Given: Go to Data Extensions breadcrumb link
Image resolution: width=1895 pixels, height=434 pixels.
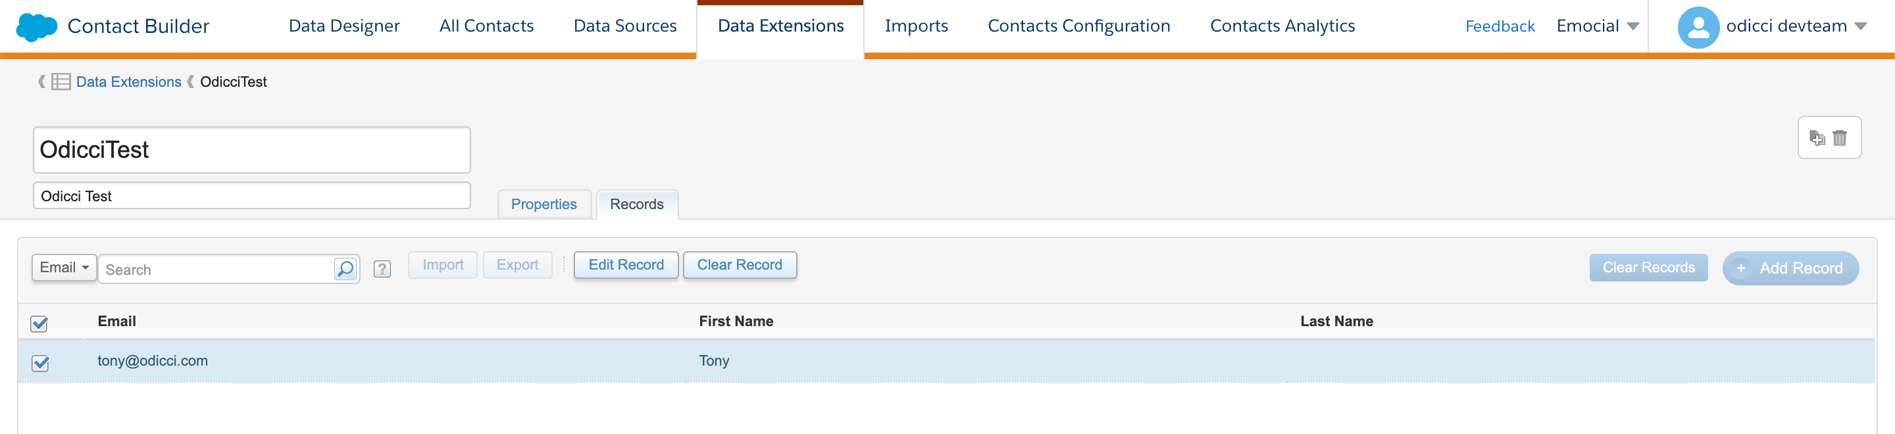Looking at the screenshot, I should click(129, 82).
